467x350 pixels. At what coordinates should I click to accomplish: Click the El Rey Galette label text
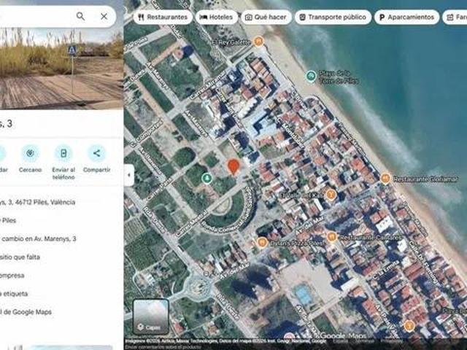coord(231,42)
